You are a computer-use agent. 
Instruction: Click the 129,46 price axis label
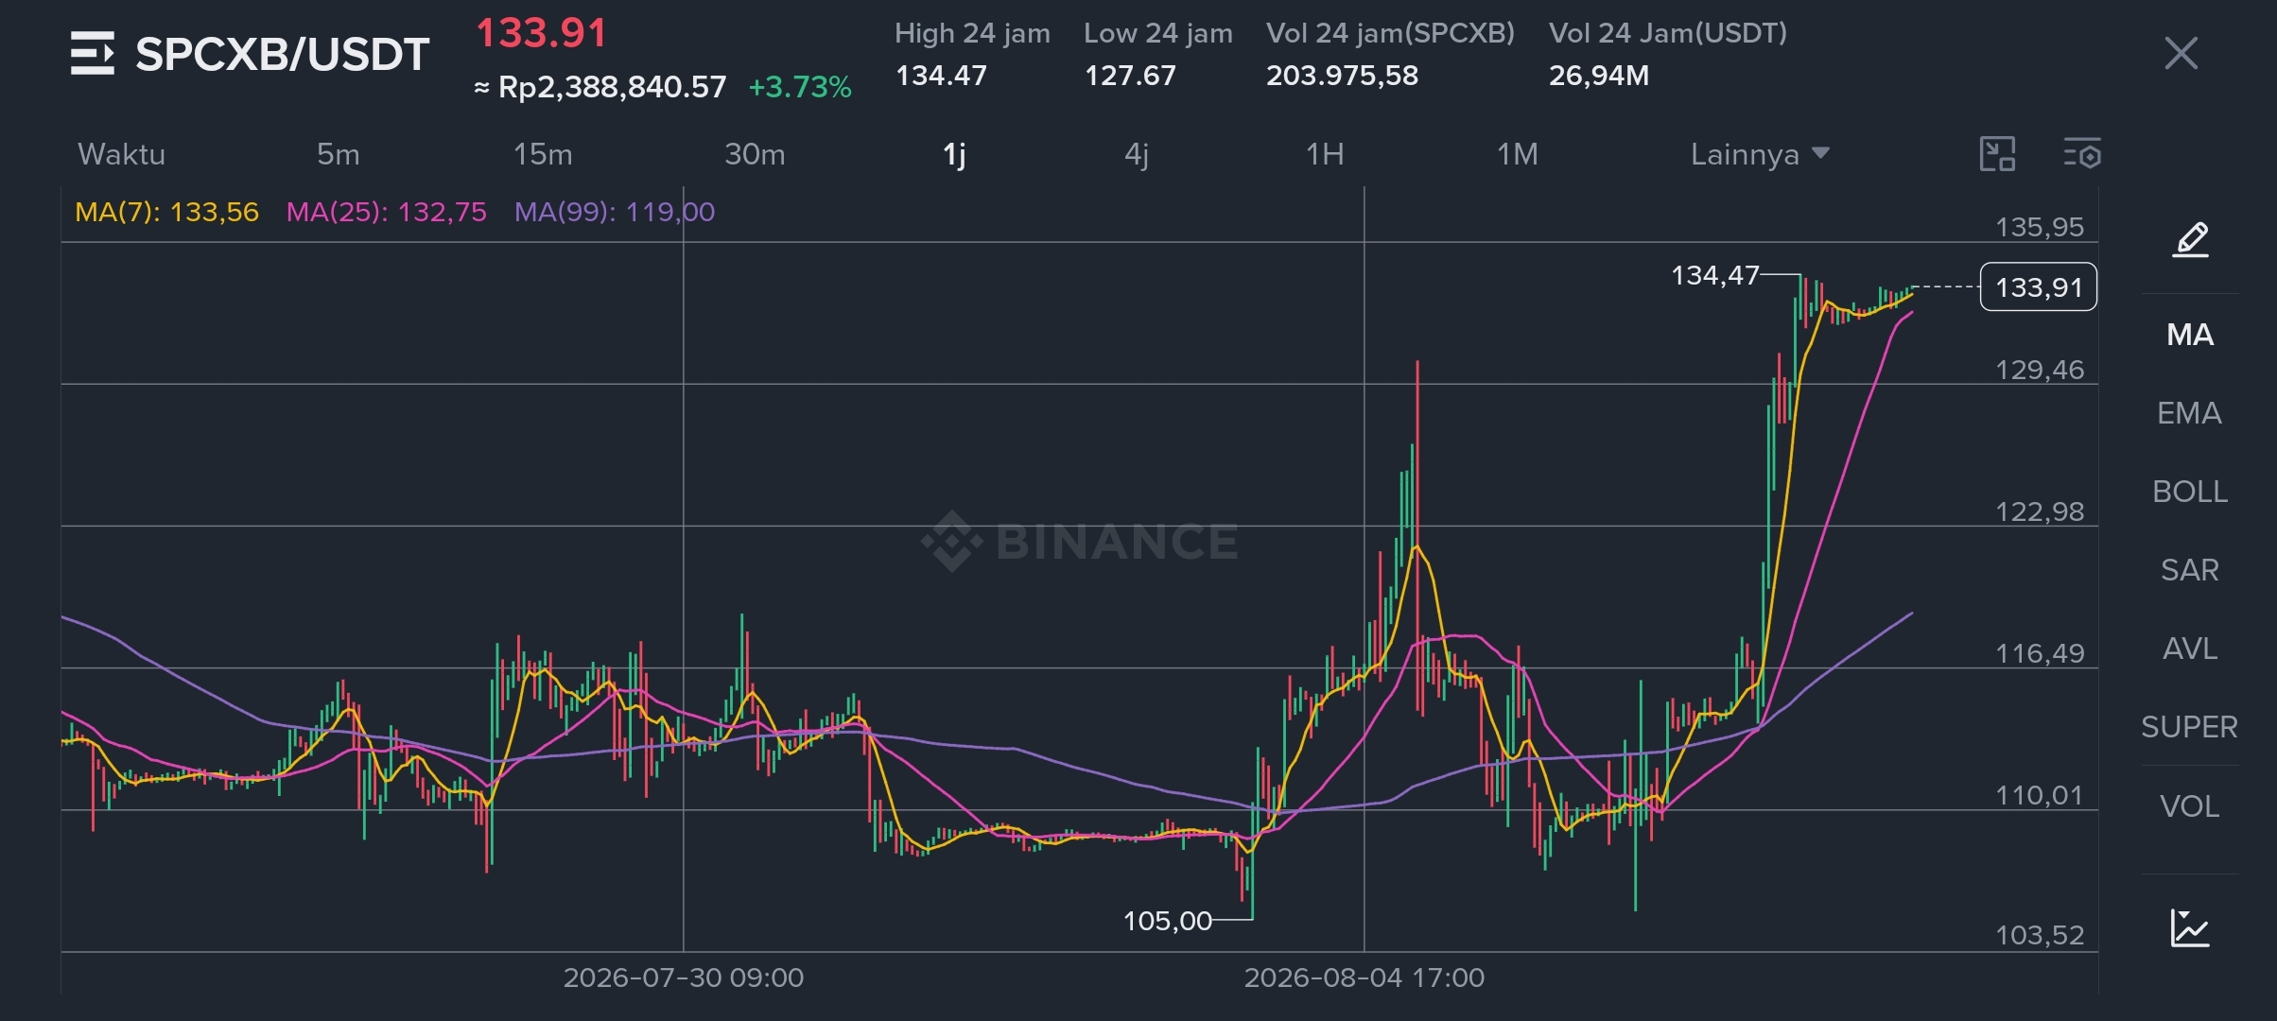click(x=2040, y=370)
